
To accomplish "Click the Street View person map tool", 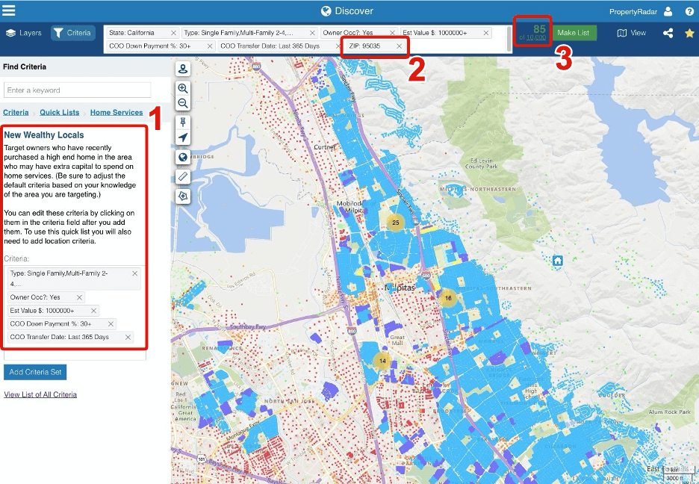I will click(x=183, y=69).
